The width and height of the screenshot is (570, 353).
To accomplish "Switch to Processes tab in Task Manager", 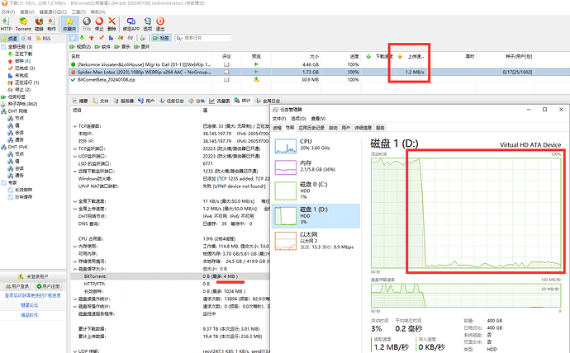I will coord(277,128).
